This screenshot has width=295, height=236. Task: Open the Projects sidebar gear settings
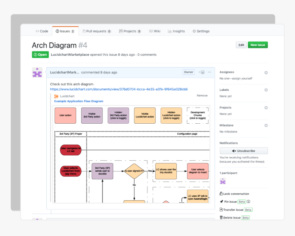coord(266,108)
